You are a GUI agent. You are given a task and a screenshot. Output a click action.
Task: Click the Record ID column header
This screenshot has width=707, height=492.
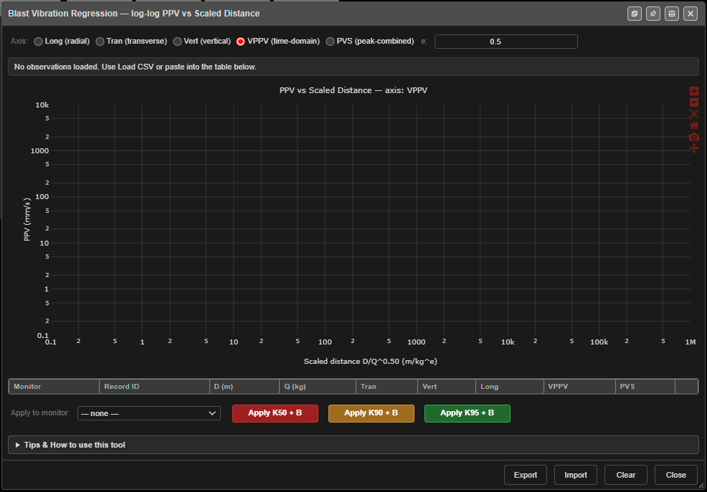point(154,387)
